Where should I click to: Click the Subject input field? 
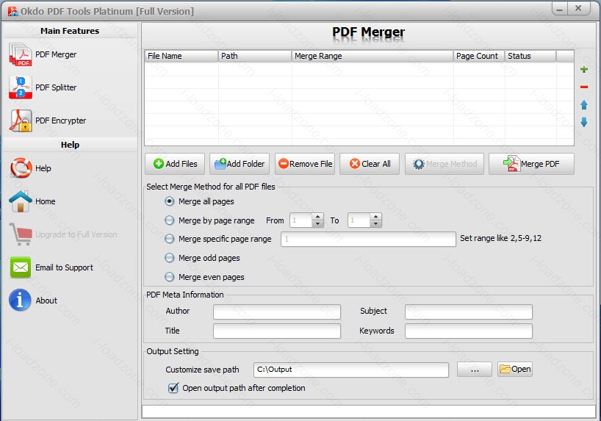tap(468, 312)
